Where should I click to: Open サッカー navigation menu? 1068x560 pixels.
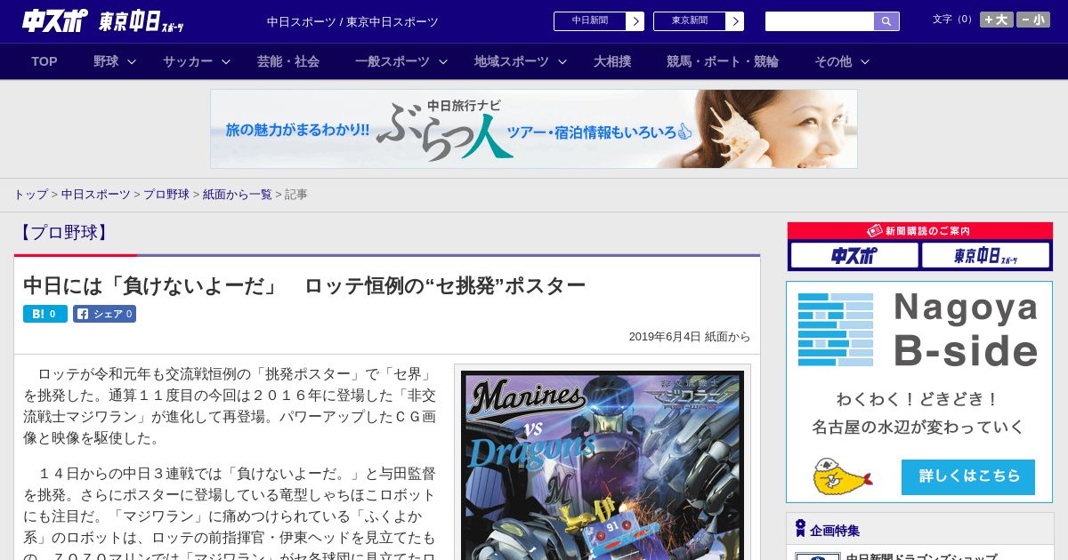[188, 61]
